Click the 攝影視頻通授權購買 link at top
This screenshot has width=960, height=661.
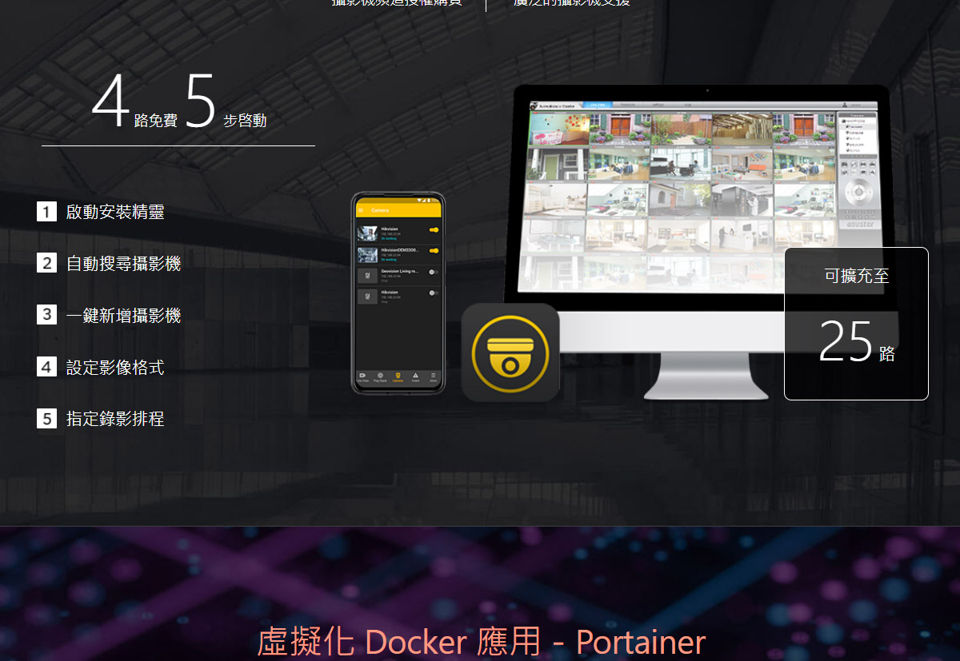398,4
